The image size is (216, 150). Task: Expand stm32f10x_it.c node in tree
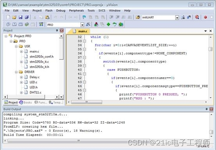pyautogui.click(x=21, y=62)
